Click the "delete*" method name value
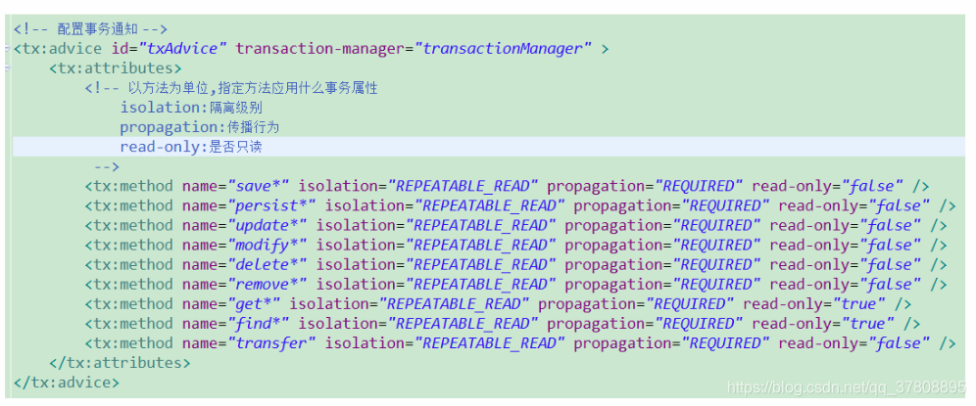The image size is (976, 406). [x=268, y=265]
